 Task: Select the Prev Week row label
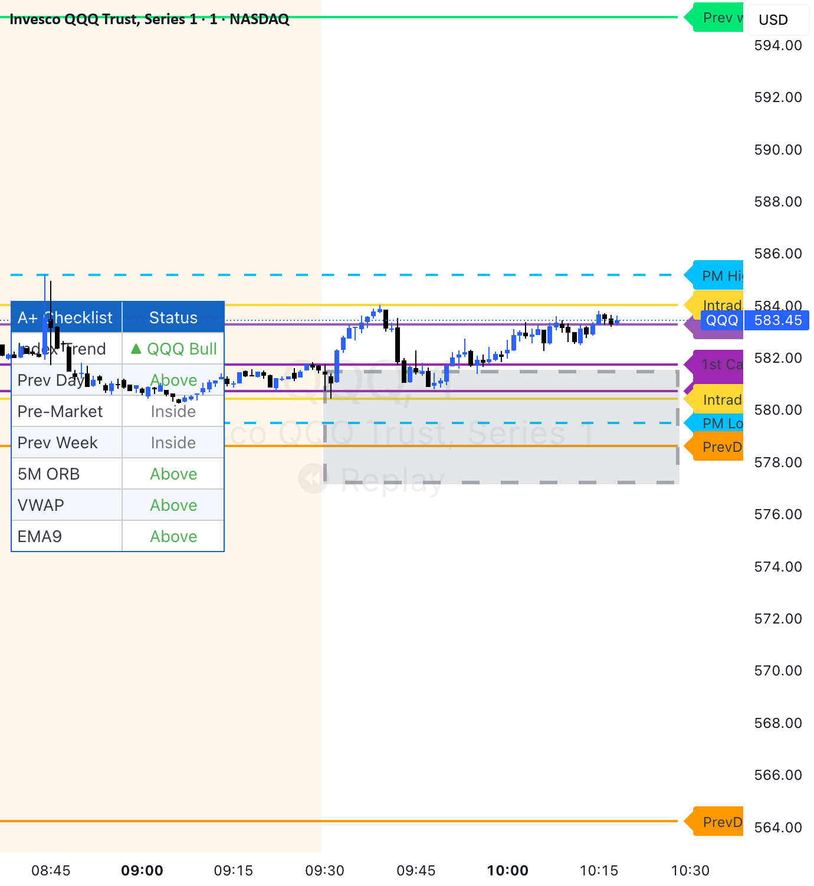tap(67, 442)
